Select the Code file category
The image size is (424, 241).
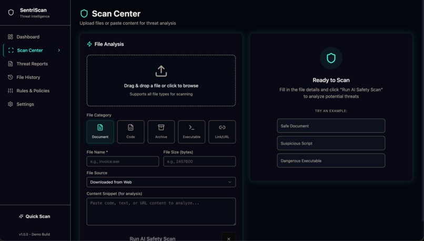(130, 132)
